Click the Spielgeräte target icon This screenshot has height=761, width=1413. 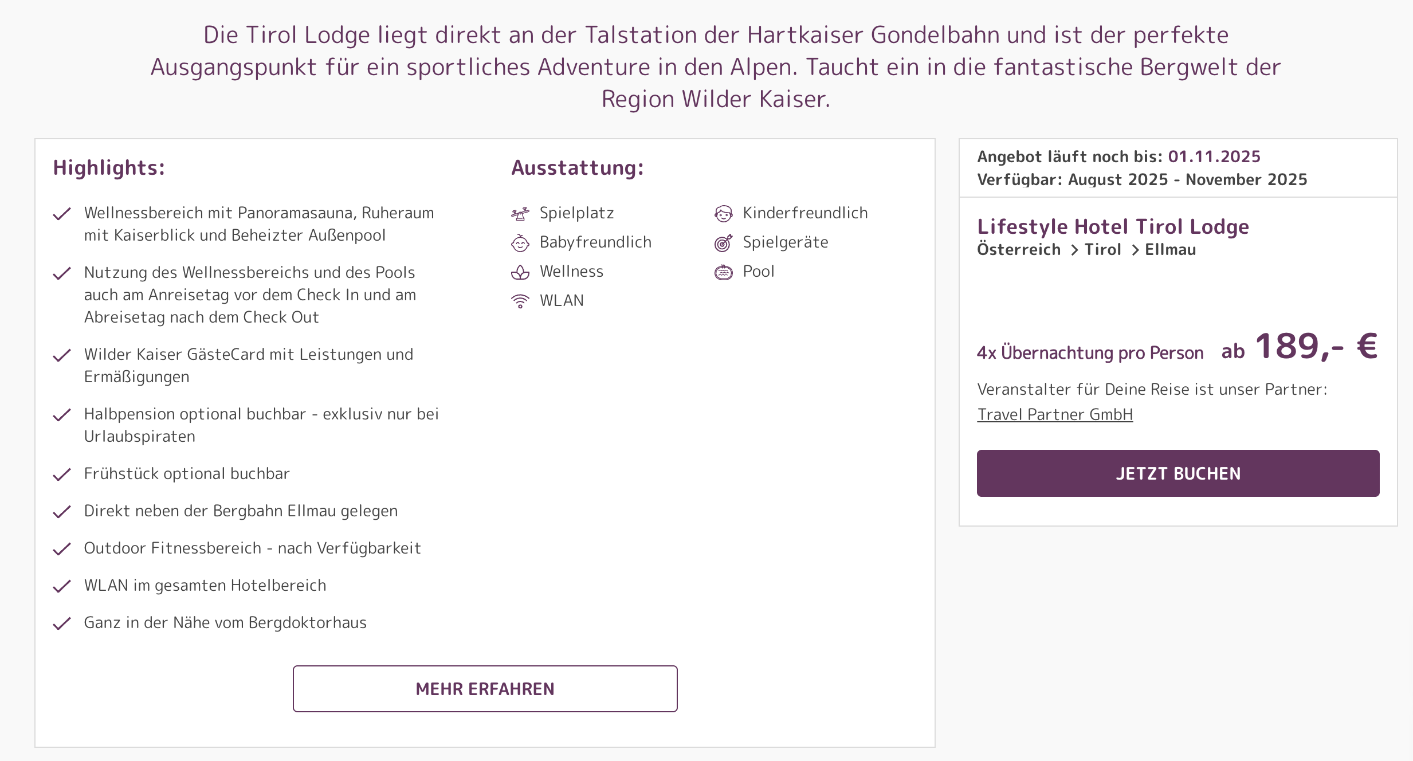724,243
